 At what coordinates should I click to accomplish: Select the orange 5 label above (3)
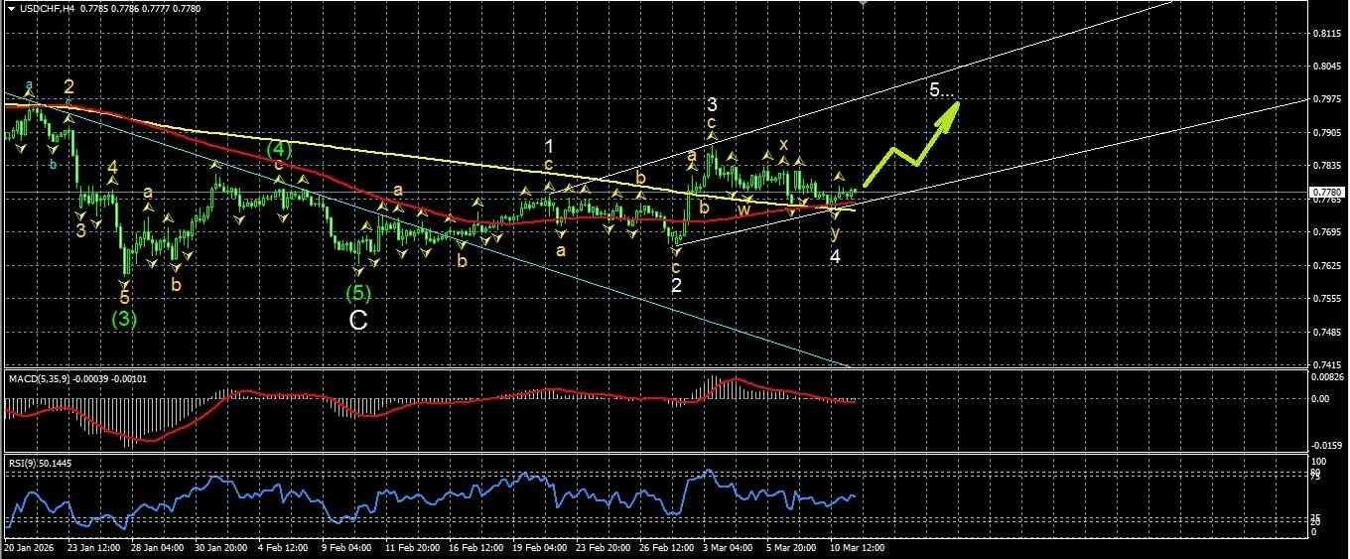[x=124, y=297]
